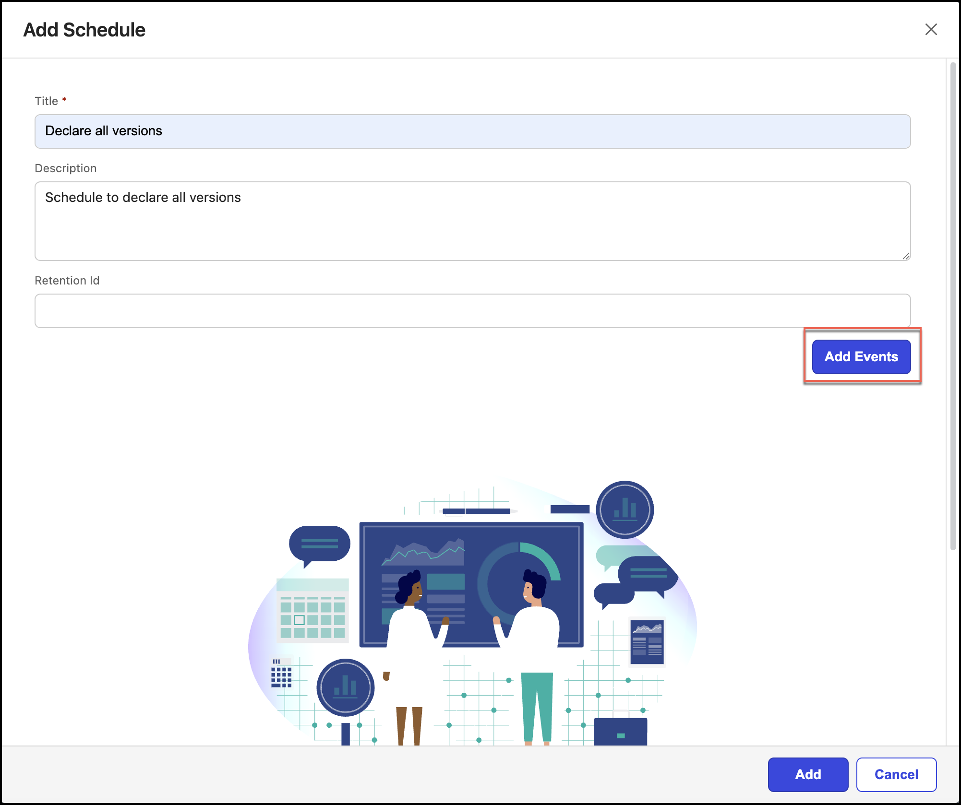Viewport: 961px width, 805px height.
Task: Click the Add button in footer
Action: pos(807,774)
